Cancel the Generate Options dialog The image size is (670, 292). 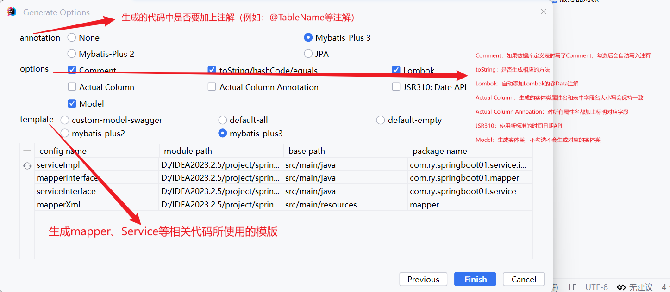[523, 279]
